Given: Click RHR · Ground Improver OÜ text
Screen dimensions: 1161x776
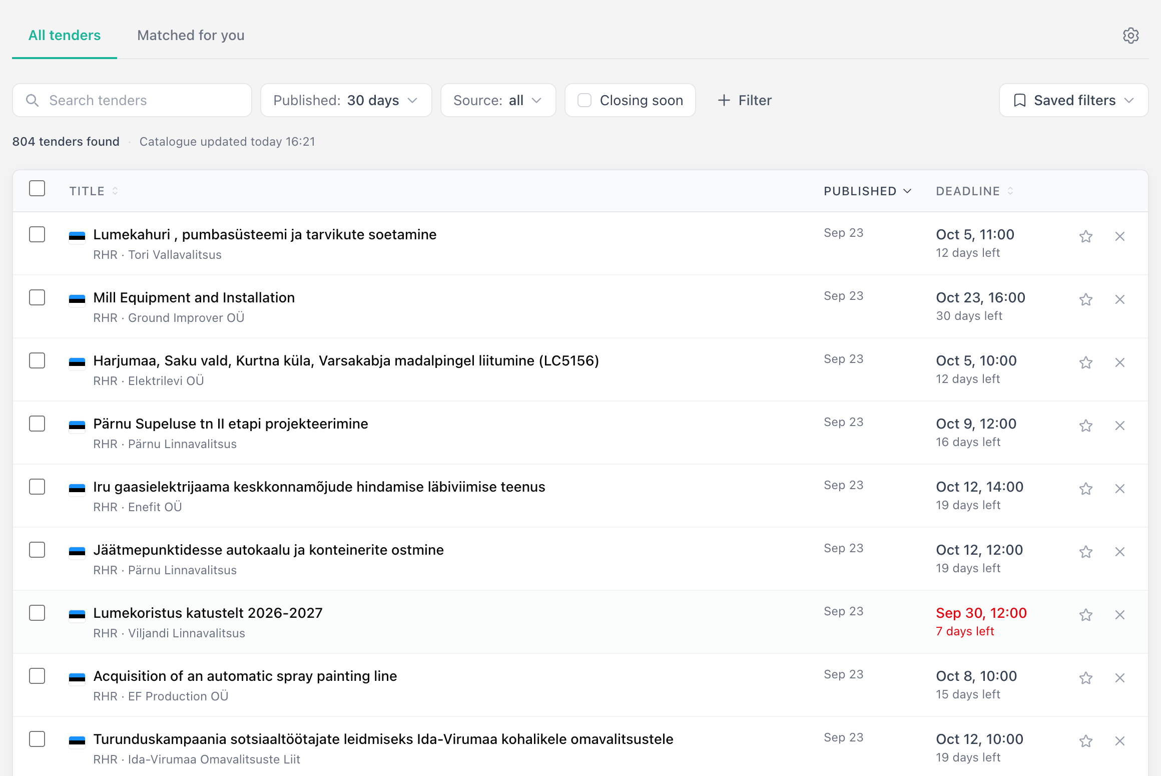Looking at the screenshot, I should 169,318.
